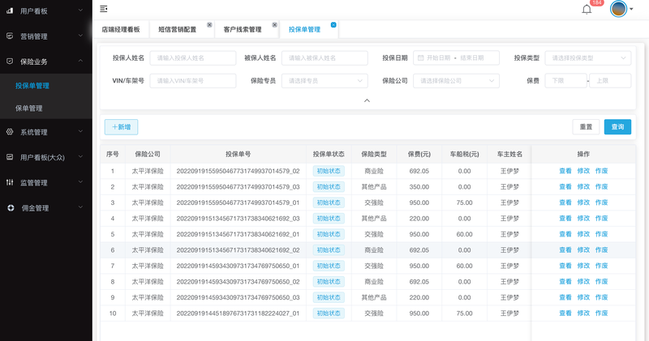This screenshot has height=341, width=649.
Task: Click the 用户看板 sidebar icon
Action: (x=10, y=11)
